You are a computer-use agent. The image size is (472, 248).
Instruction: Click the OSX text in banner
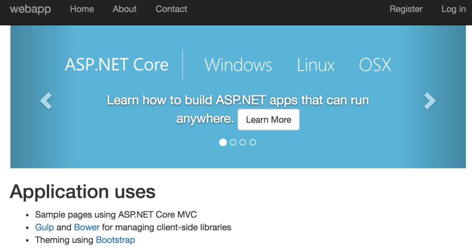pyautogui.click(x=375, y=64)
